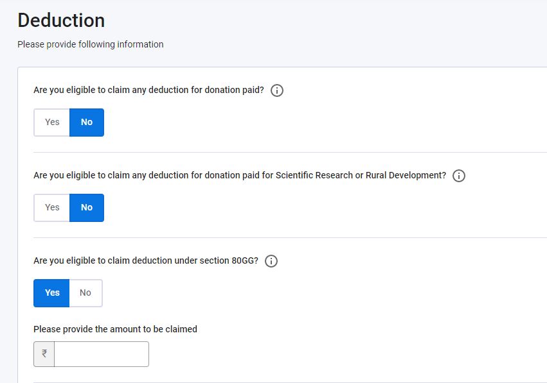Click the rupee symbol prefix box
Image resolution: width=547 pixels, height=383 pixels.
tap(44, 354)
